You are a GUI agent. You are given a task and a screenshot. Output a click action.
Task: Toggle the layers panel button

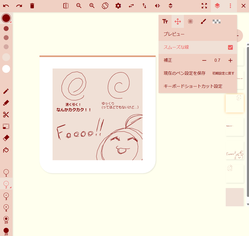point(217,6)
